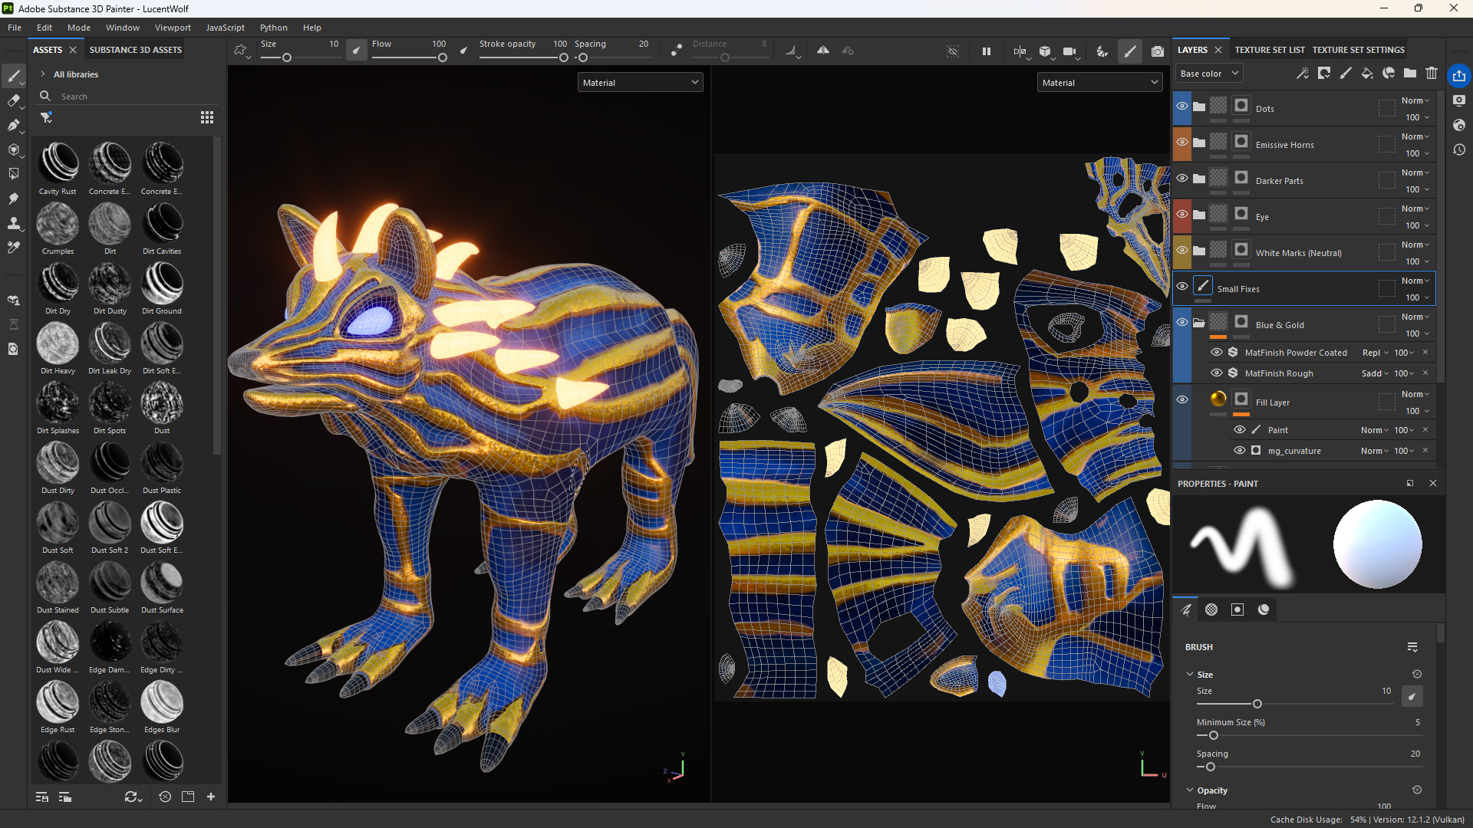Click the video camera view icon
1473x828 pixels.
pyautogui.click(x=1069, y=51)
